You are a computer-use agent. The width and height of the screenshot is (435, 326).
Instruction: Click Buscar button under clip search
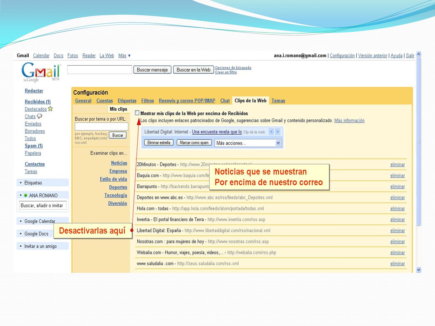[x=118, y=135]
